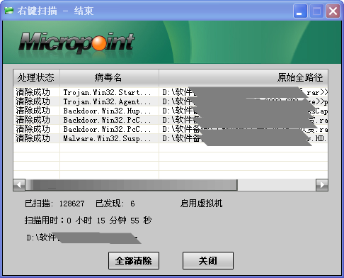Select the first Backdoor.Win32.PcC row
The image size is (344, 278).
pos(171,120)
